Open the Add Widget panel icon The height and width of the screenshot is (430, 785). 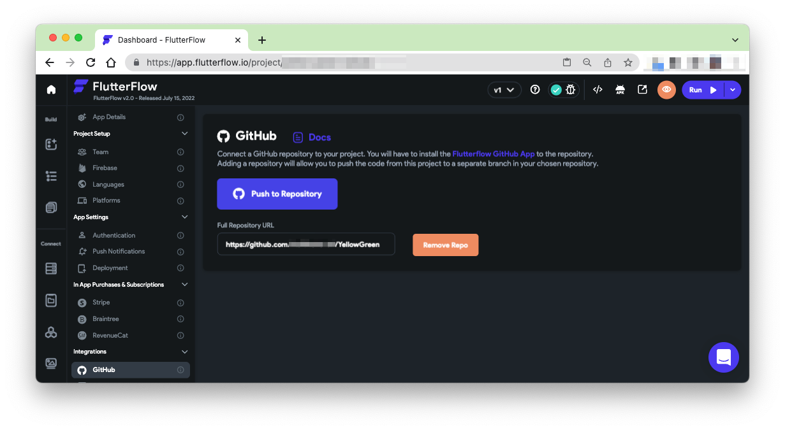[x=51, y=144]
